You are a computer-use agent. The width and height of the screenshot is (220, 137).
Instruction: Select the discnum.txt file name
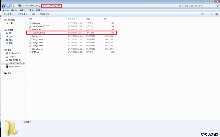[36, 30]
